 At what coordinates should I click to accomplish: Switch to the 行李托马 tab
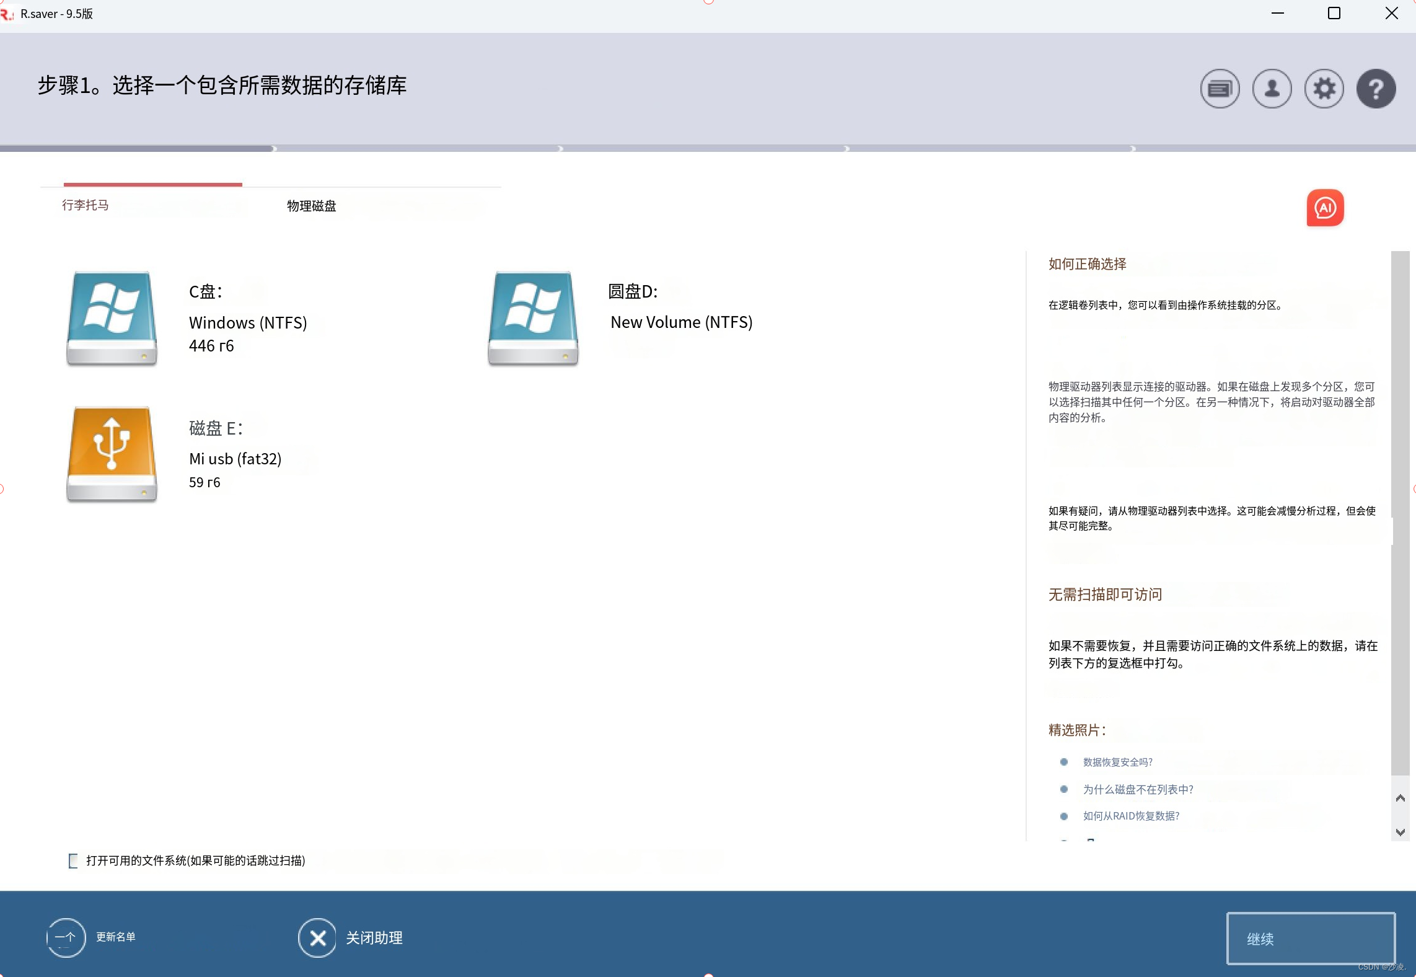pos(86,205)
